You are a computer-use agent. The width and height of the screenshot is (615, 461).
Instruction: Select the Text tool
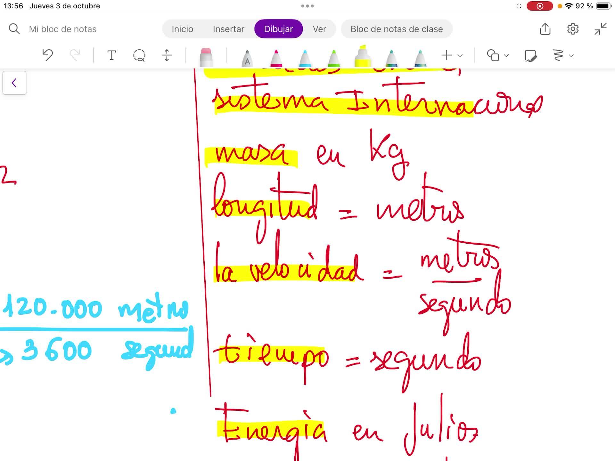tap(111, 55)
